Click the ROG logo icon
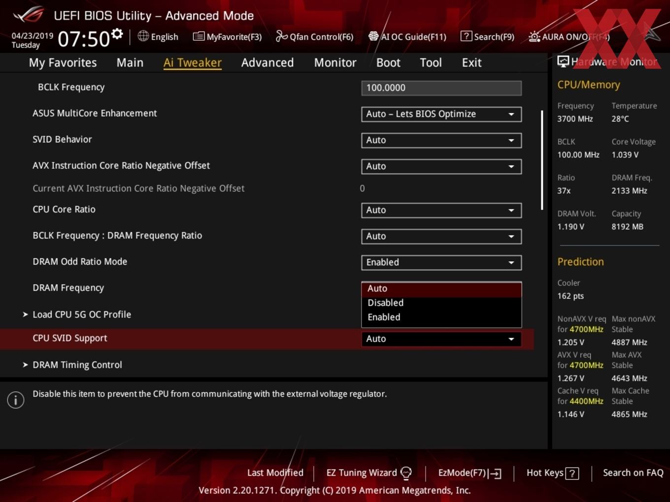Image resolution: width=670 pixels, height=502 pixels. tap(29, 15)
